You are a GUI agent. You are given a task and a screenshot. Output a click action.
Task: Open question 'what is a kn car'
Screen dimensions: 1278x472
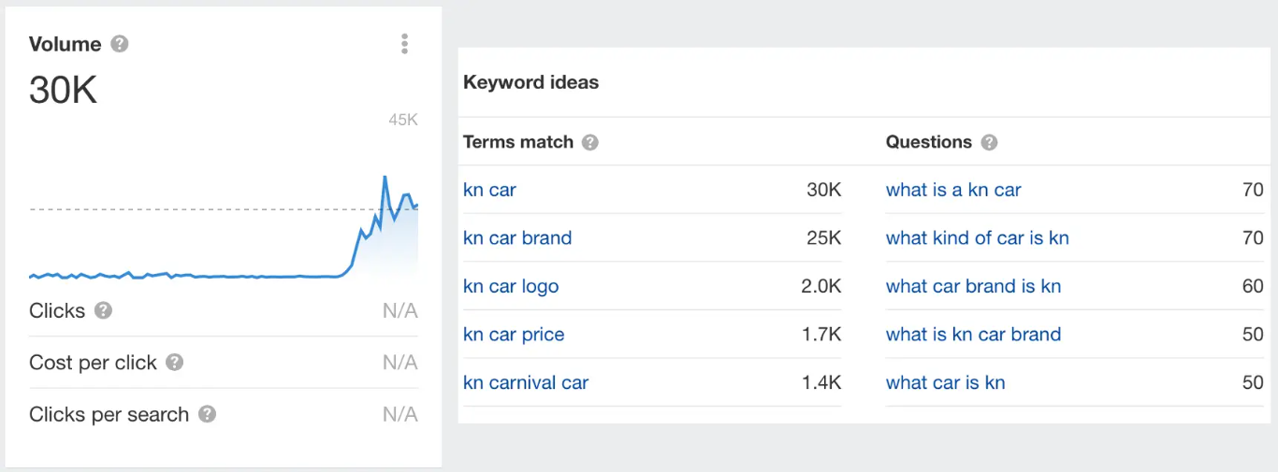tap(953, 190)
